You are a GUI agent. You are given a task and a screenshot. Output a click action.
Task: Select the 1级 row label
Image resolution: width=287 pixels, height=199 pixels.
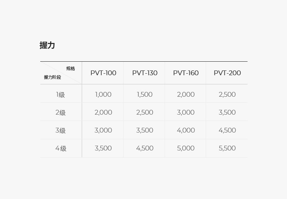coord(61,95)
